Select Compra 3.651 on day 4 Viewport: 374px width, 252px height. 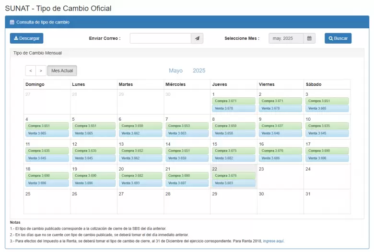click(47, 126)
